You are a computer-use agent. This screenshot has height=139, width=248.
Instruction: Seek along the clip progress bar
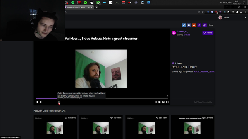[102, 98]
